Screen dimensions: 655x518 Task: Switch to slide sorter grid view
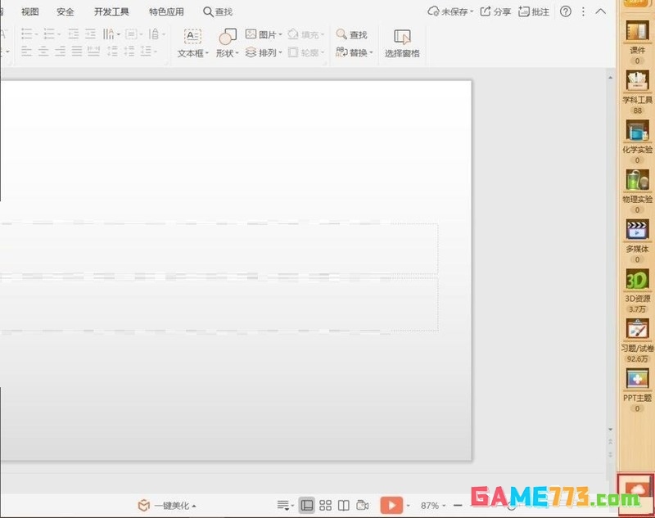click(x=325, y=506)
